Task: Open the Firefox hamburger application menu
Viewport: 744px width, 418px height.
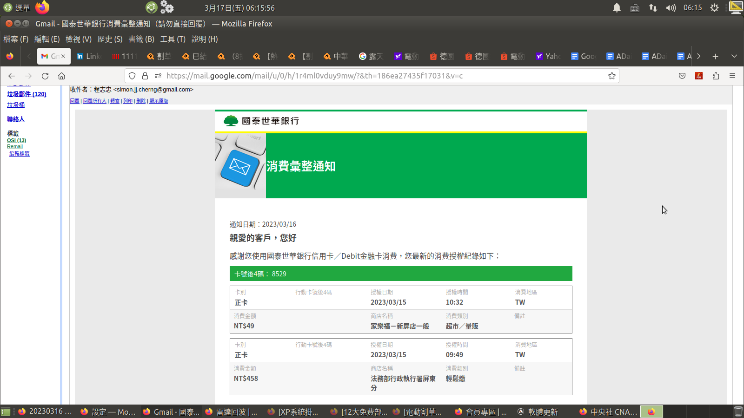Action: 732,76
